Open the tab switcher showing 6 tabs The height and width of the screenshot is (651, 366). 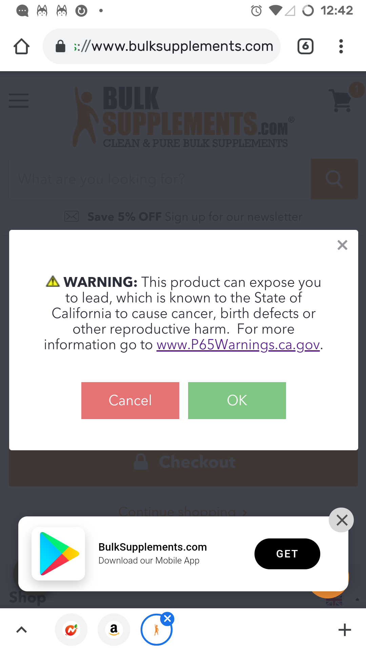tap(305, 46)
